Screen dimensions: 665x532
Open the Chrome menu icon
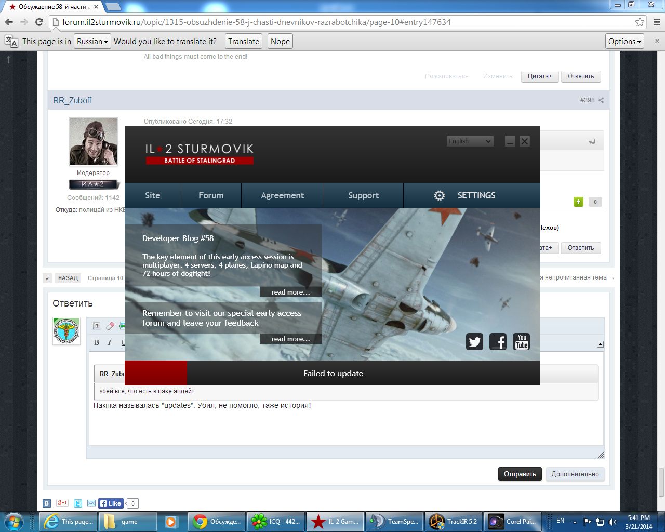[x=657, y=22]
